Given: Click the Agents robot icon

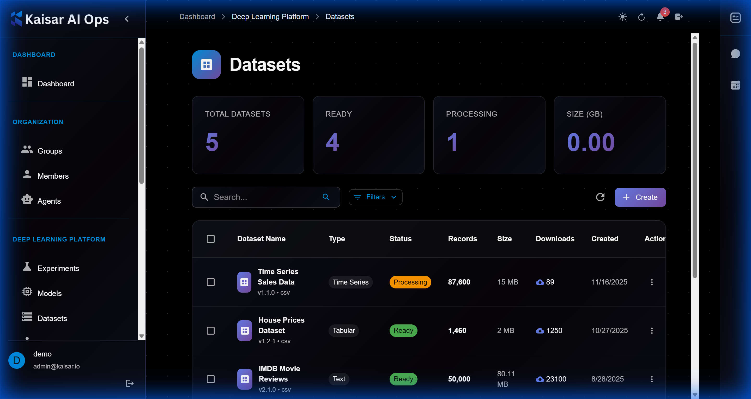Looking at the screenshot, I should (27, 200).
